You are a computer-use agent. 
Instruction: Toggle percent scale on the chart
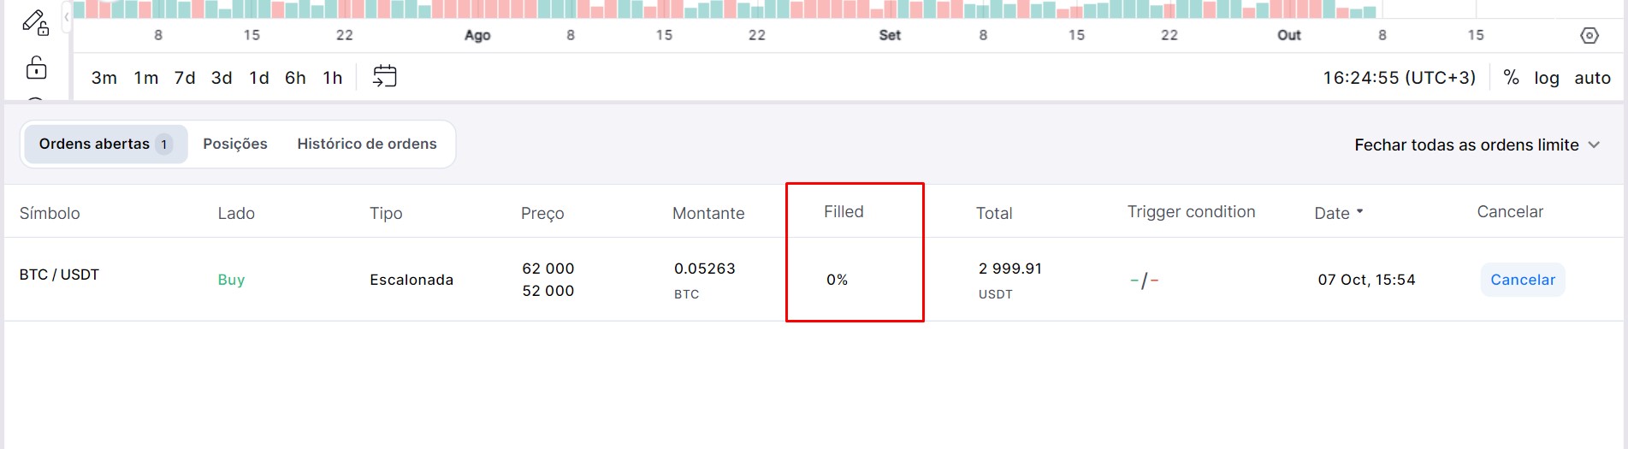1511,78
